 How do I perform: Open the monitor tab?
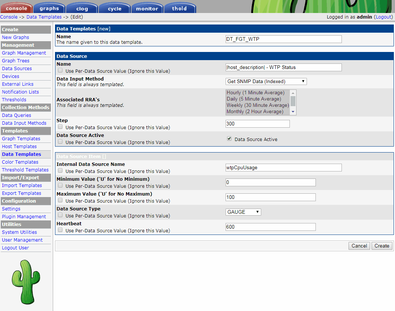tap(147, 8)
